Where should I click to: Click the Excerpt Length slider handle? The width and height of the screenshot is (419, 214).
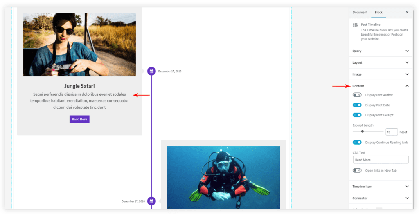click(x=363, y=132)
